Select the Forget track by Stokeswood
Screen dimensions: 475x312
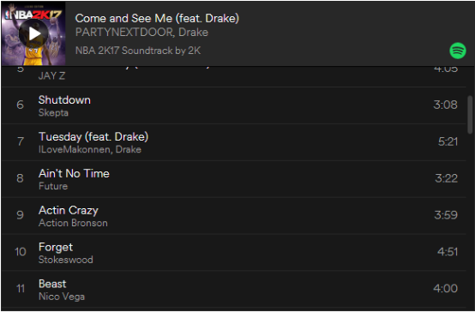[x=234, y=252]
